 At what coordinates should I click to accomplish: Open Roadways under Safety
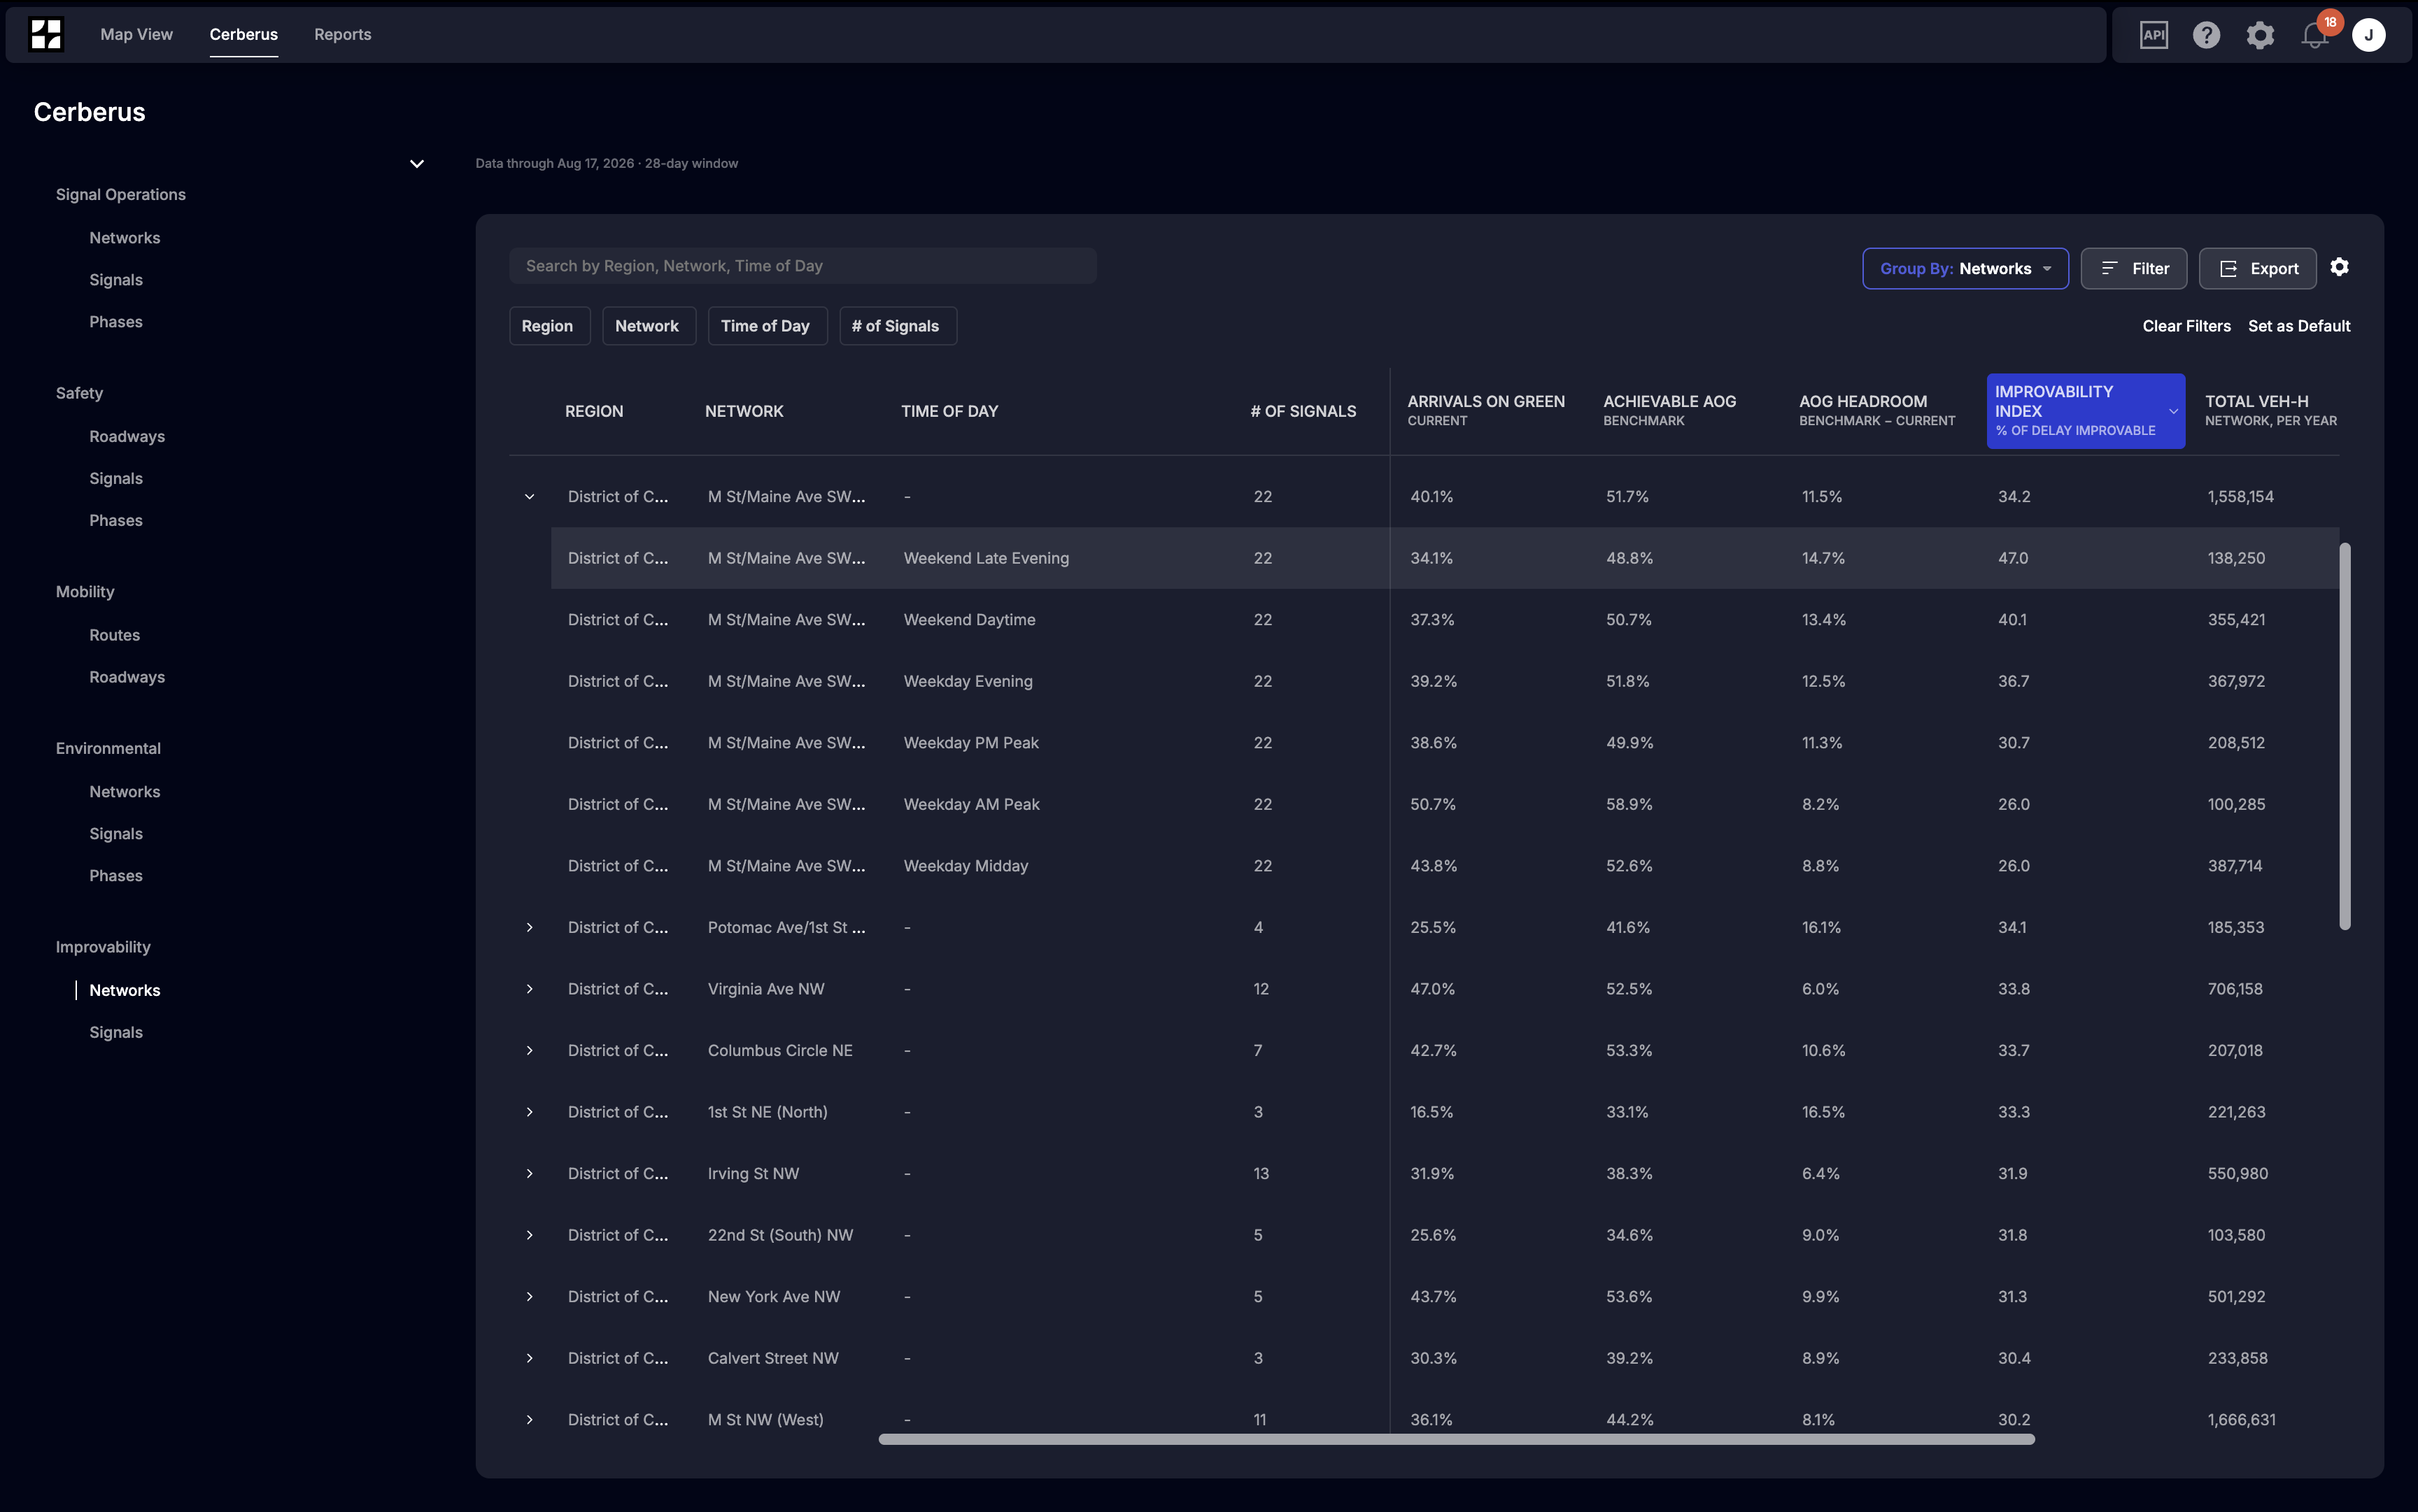tap(127, 437)
